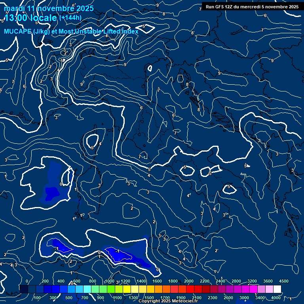
Task: Click the legend label '4000'
Action: pos(275,298)
